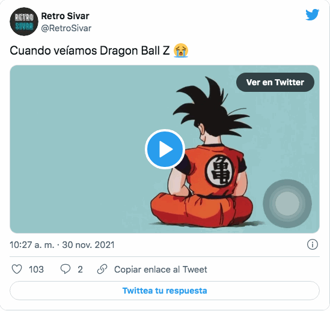Click the 2 replies count
This screenshot has width=330, height=311.
80,270
